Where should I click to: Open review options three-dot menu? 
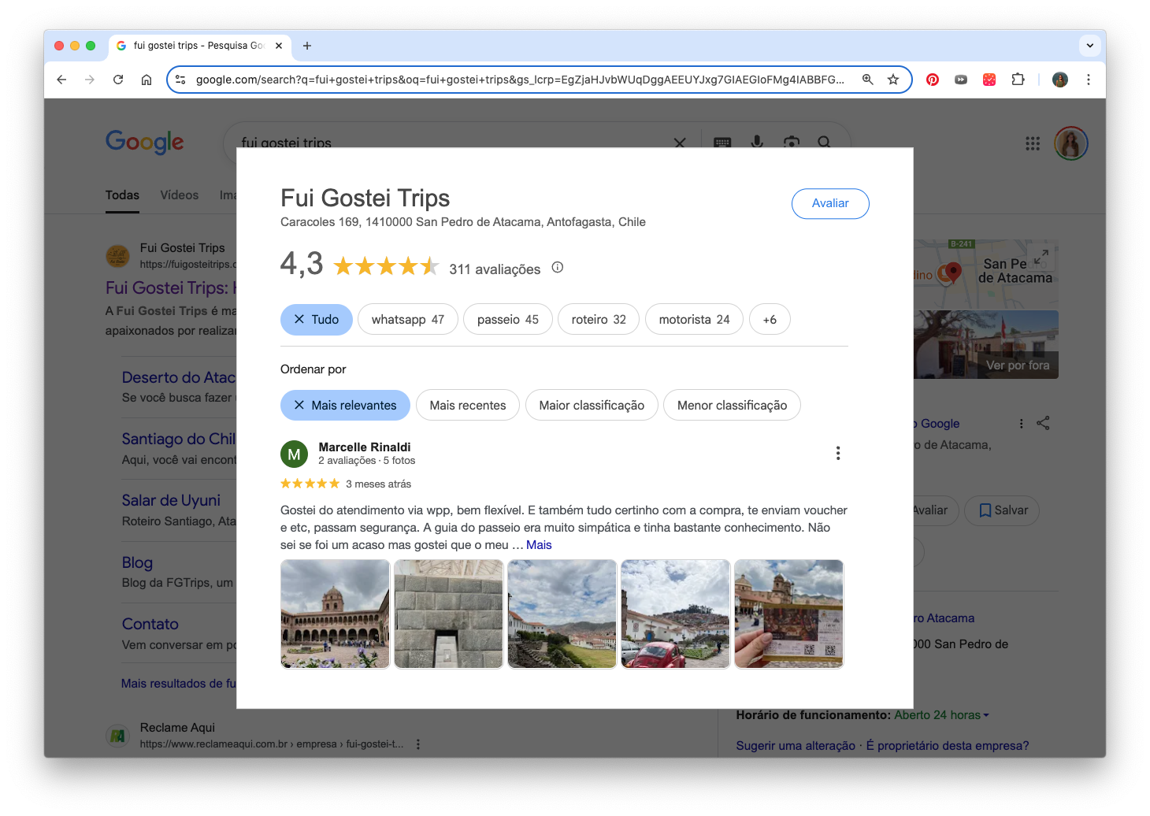coord(837,453)
